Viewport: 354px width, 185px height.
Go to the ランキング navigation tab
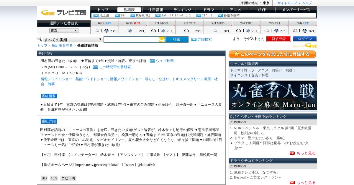coord(182,10)
